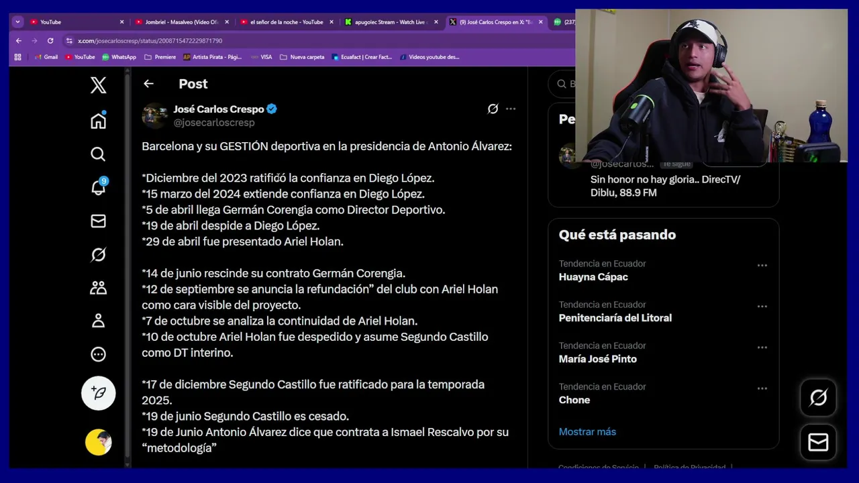Viewport: 859px width, 483px height.
Task: Open Nueva carpeta bookmark folder
Action: [x=302, y=57]
